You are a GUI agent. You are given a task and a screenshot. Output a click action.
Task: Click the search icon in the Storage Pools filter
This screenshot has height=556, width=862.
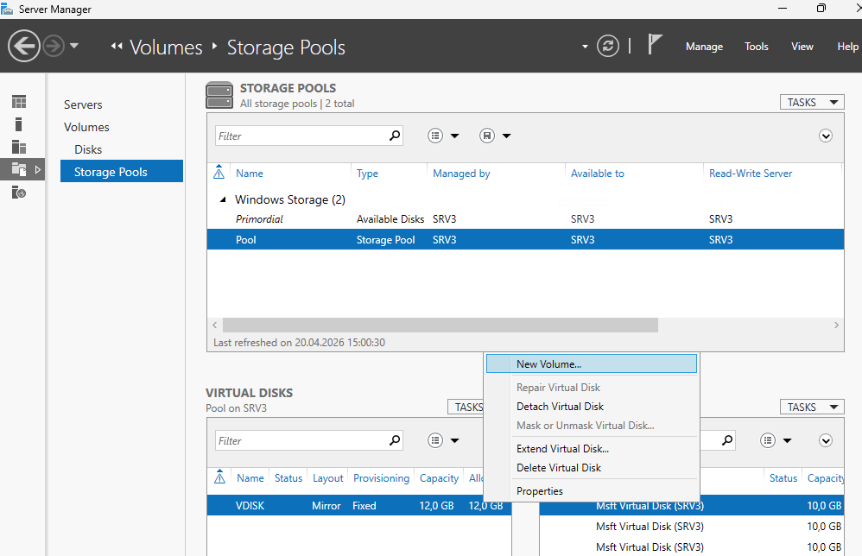(x=394, y=136)
